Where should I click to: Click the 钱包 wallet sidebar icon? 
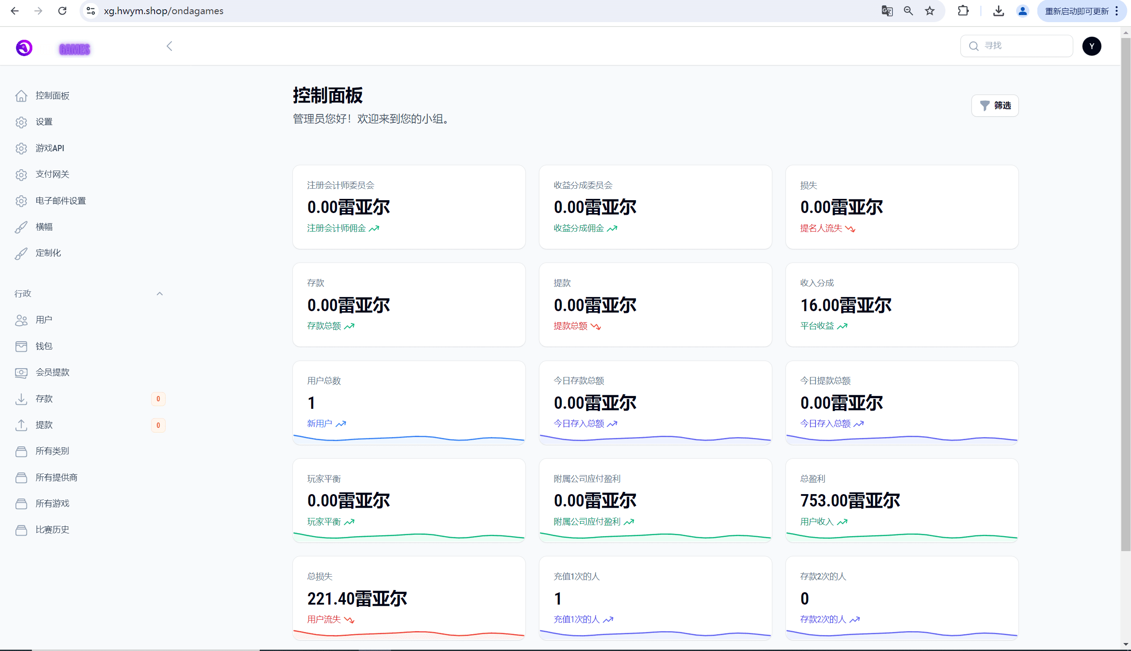pyautogui.click(x=21, y=346)
